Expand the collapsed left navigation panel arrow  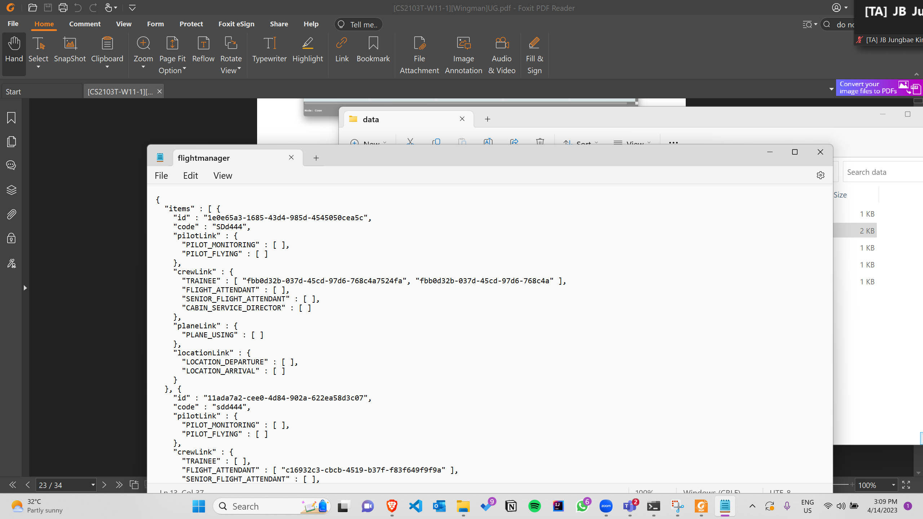[x=25, y=288]
